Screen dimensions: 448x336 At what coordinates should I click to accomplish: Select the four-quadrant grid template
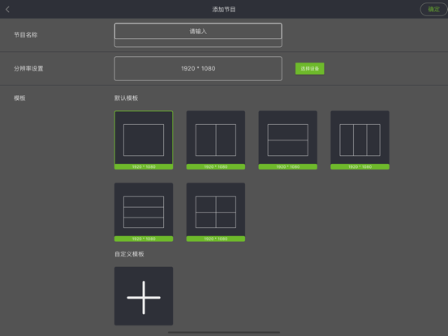pyautogui.click(x=216, y=212)
